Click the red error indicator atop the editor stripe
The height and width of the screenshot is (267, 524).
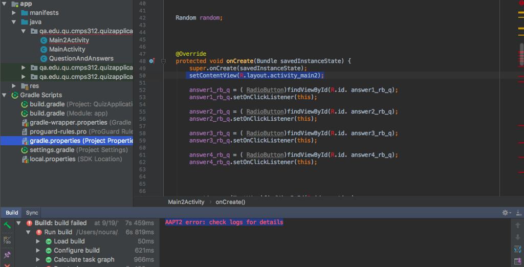[521, 3]
